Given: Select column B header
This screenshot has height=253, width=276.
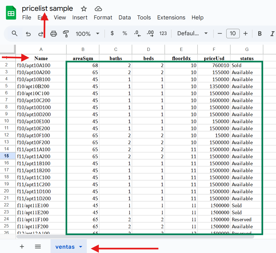Looking at the screenshot, I should 83,49.
